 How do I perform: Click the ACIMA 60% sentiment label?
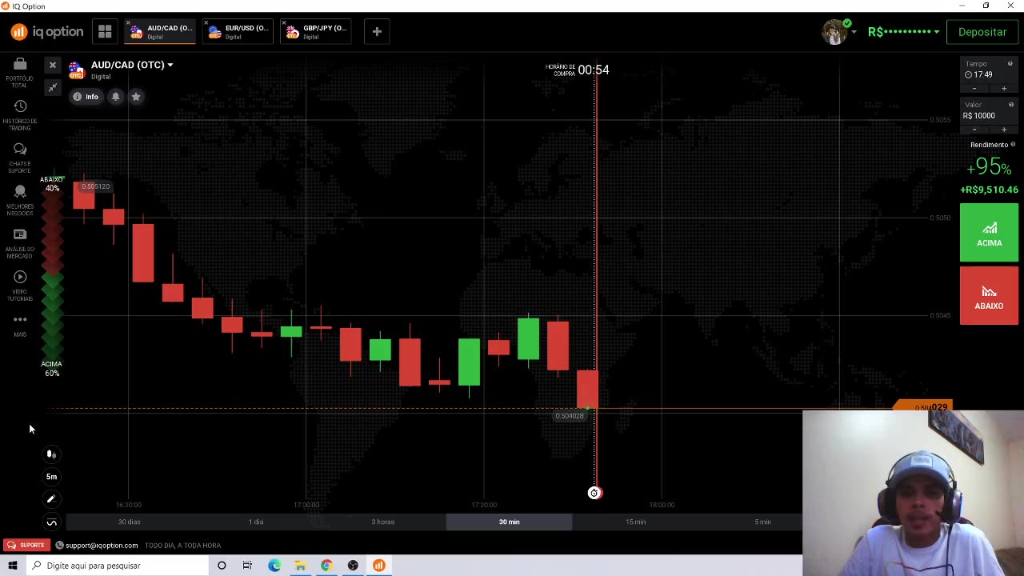(x=51, y=368)
